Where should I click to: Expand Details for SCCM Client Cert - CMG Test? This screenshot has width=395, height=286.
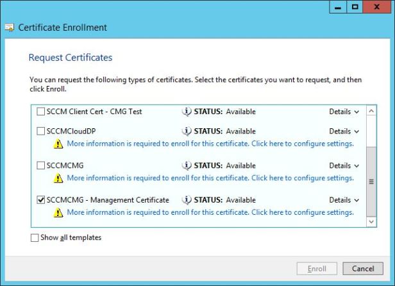344,112
